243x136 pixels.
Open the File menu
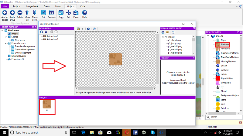(x=5, y=6)
